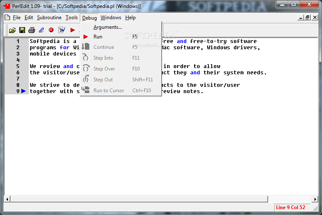
Task: Minimize the inner document window
Action: pyautogui.click(x=300, y=18)
